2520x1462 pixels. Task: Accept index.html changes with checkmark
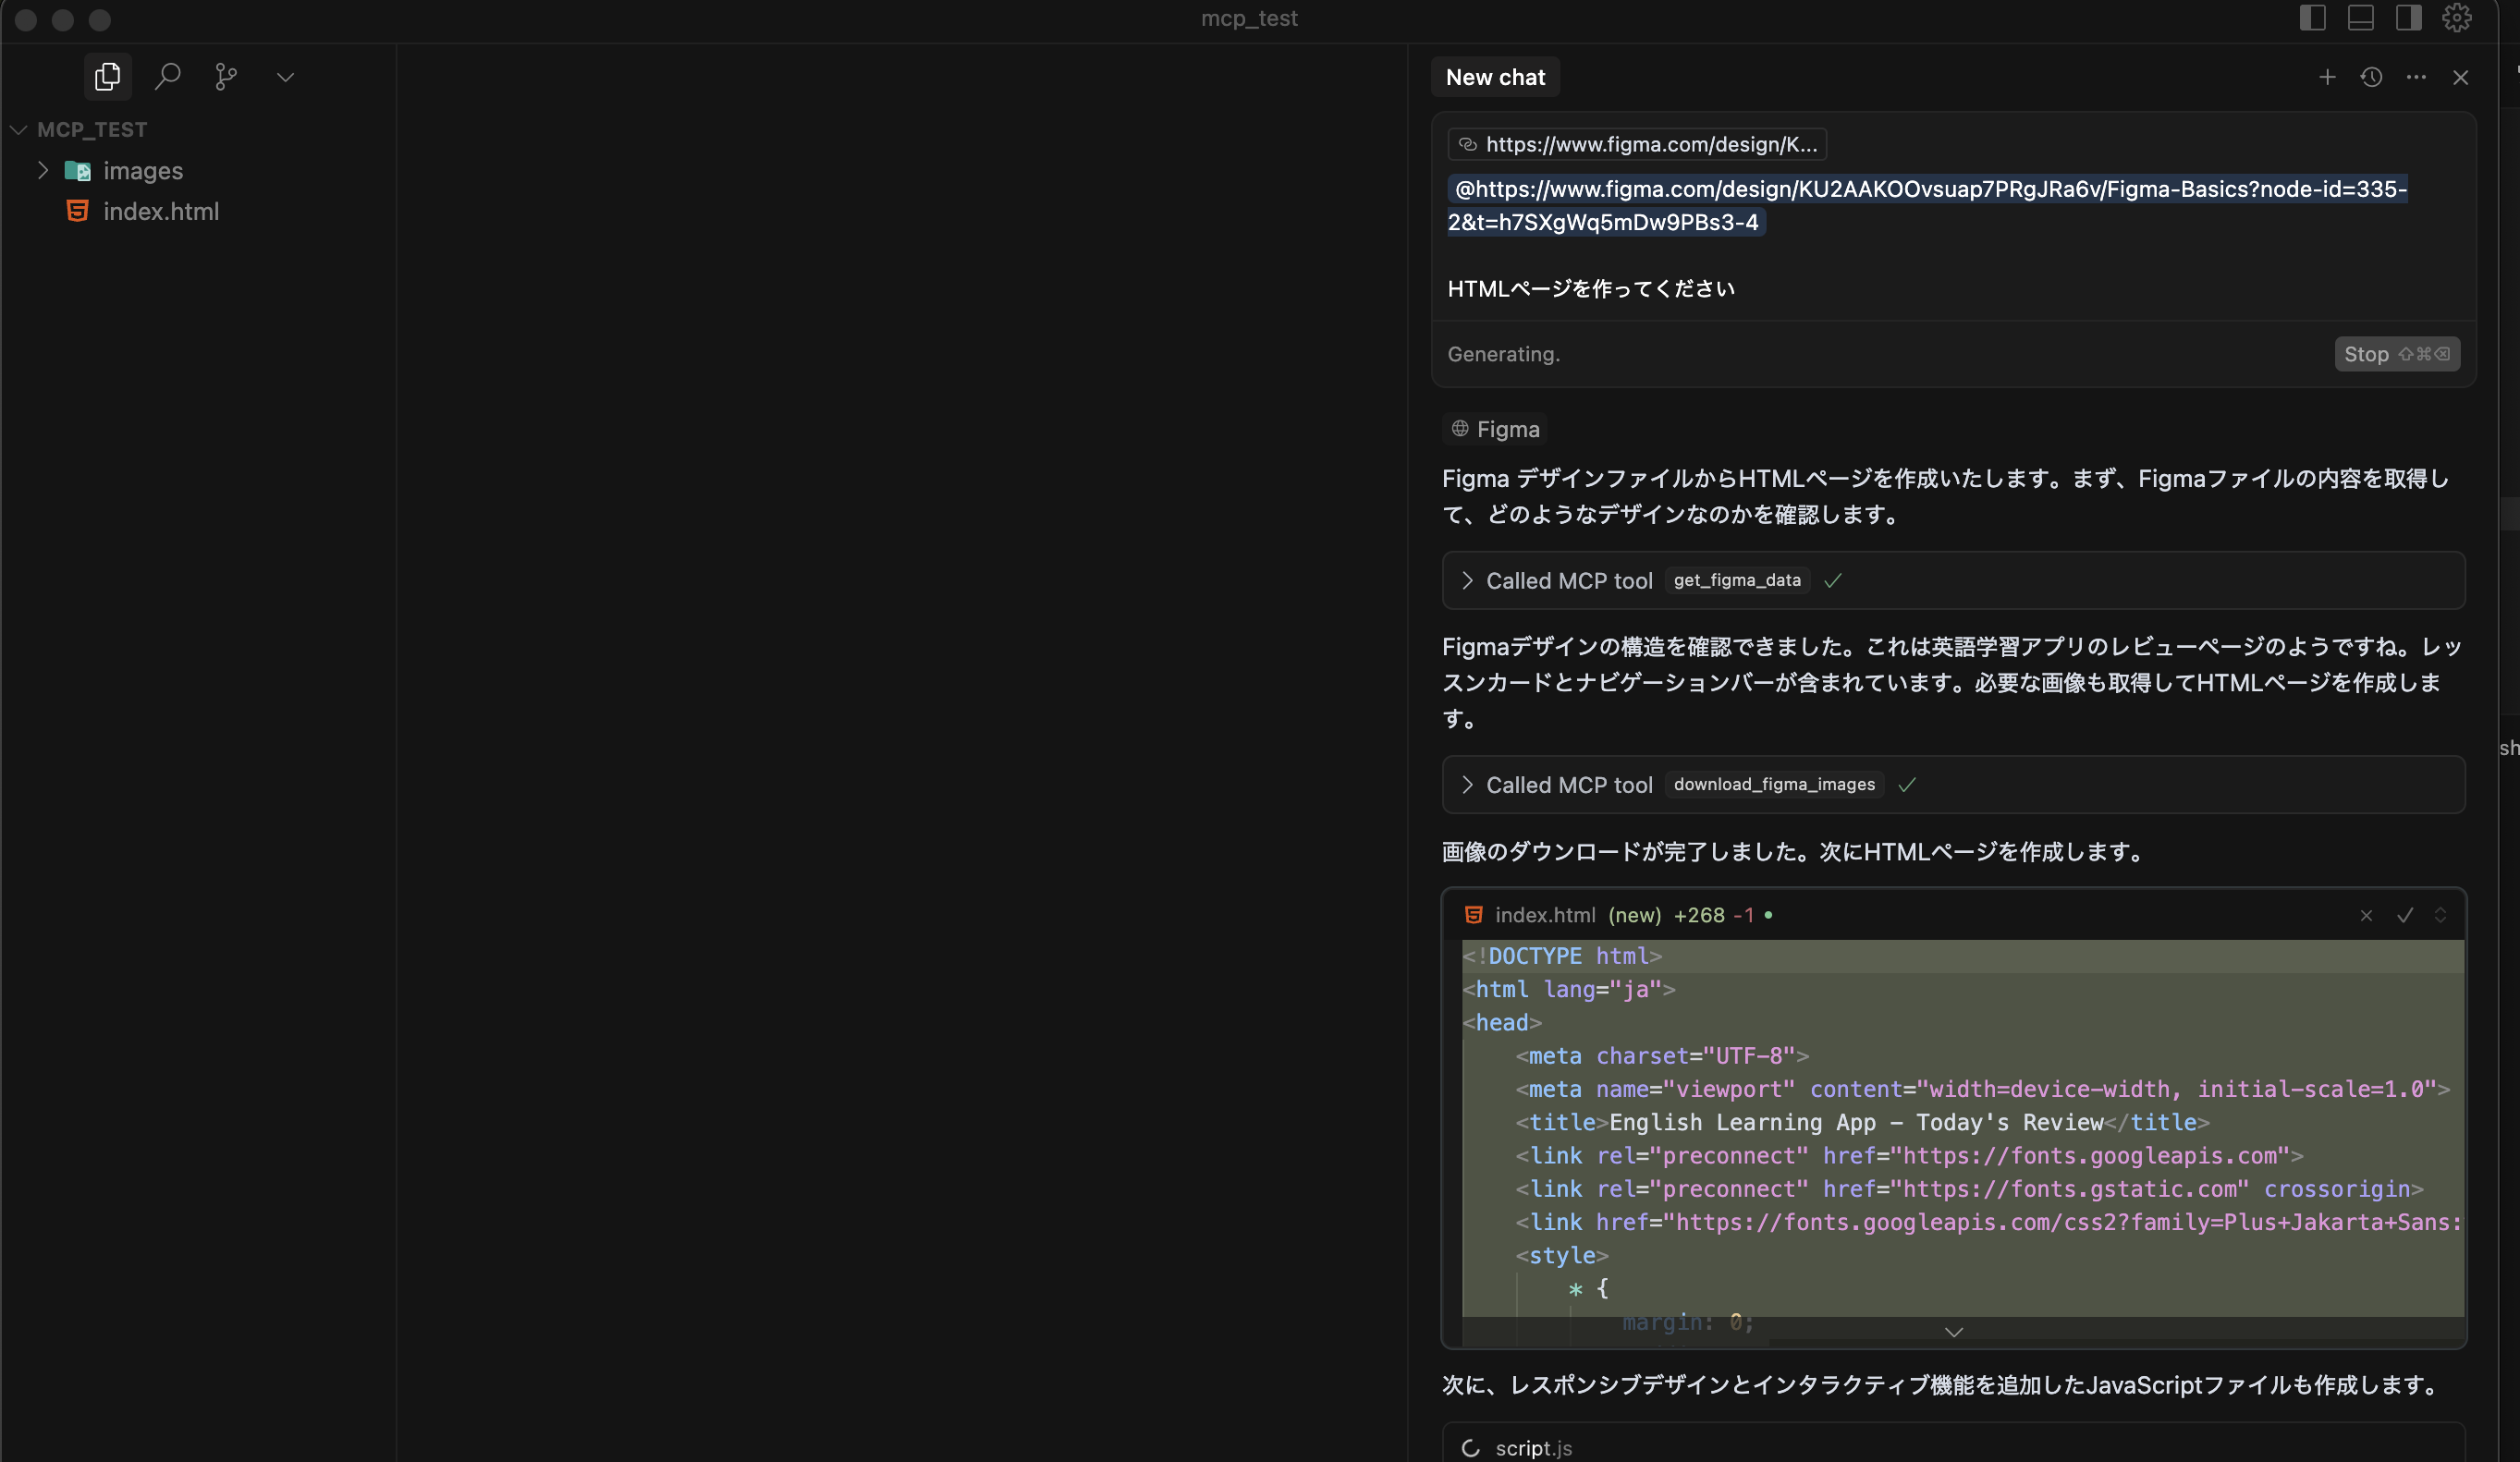pyautogui.click(x=2405, y=915)
